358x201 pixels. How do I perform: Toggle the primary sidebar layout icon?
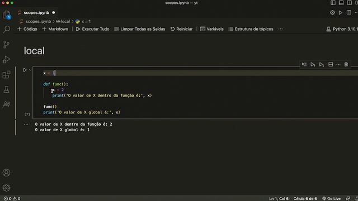(333, 3)
